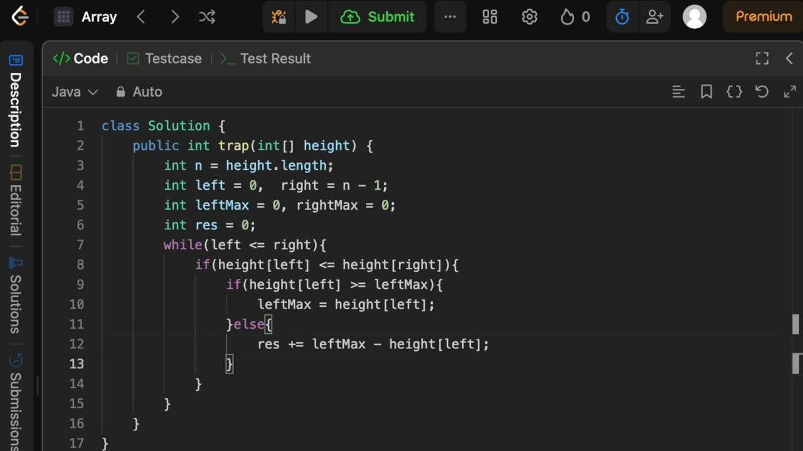The width and height of the screenshot is (803, 451).
Task: Click 'int n = height.length;' line
Action: pos(249,165)
